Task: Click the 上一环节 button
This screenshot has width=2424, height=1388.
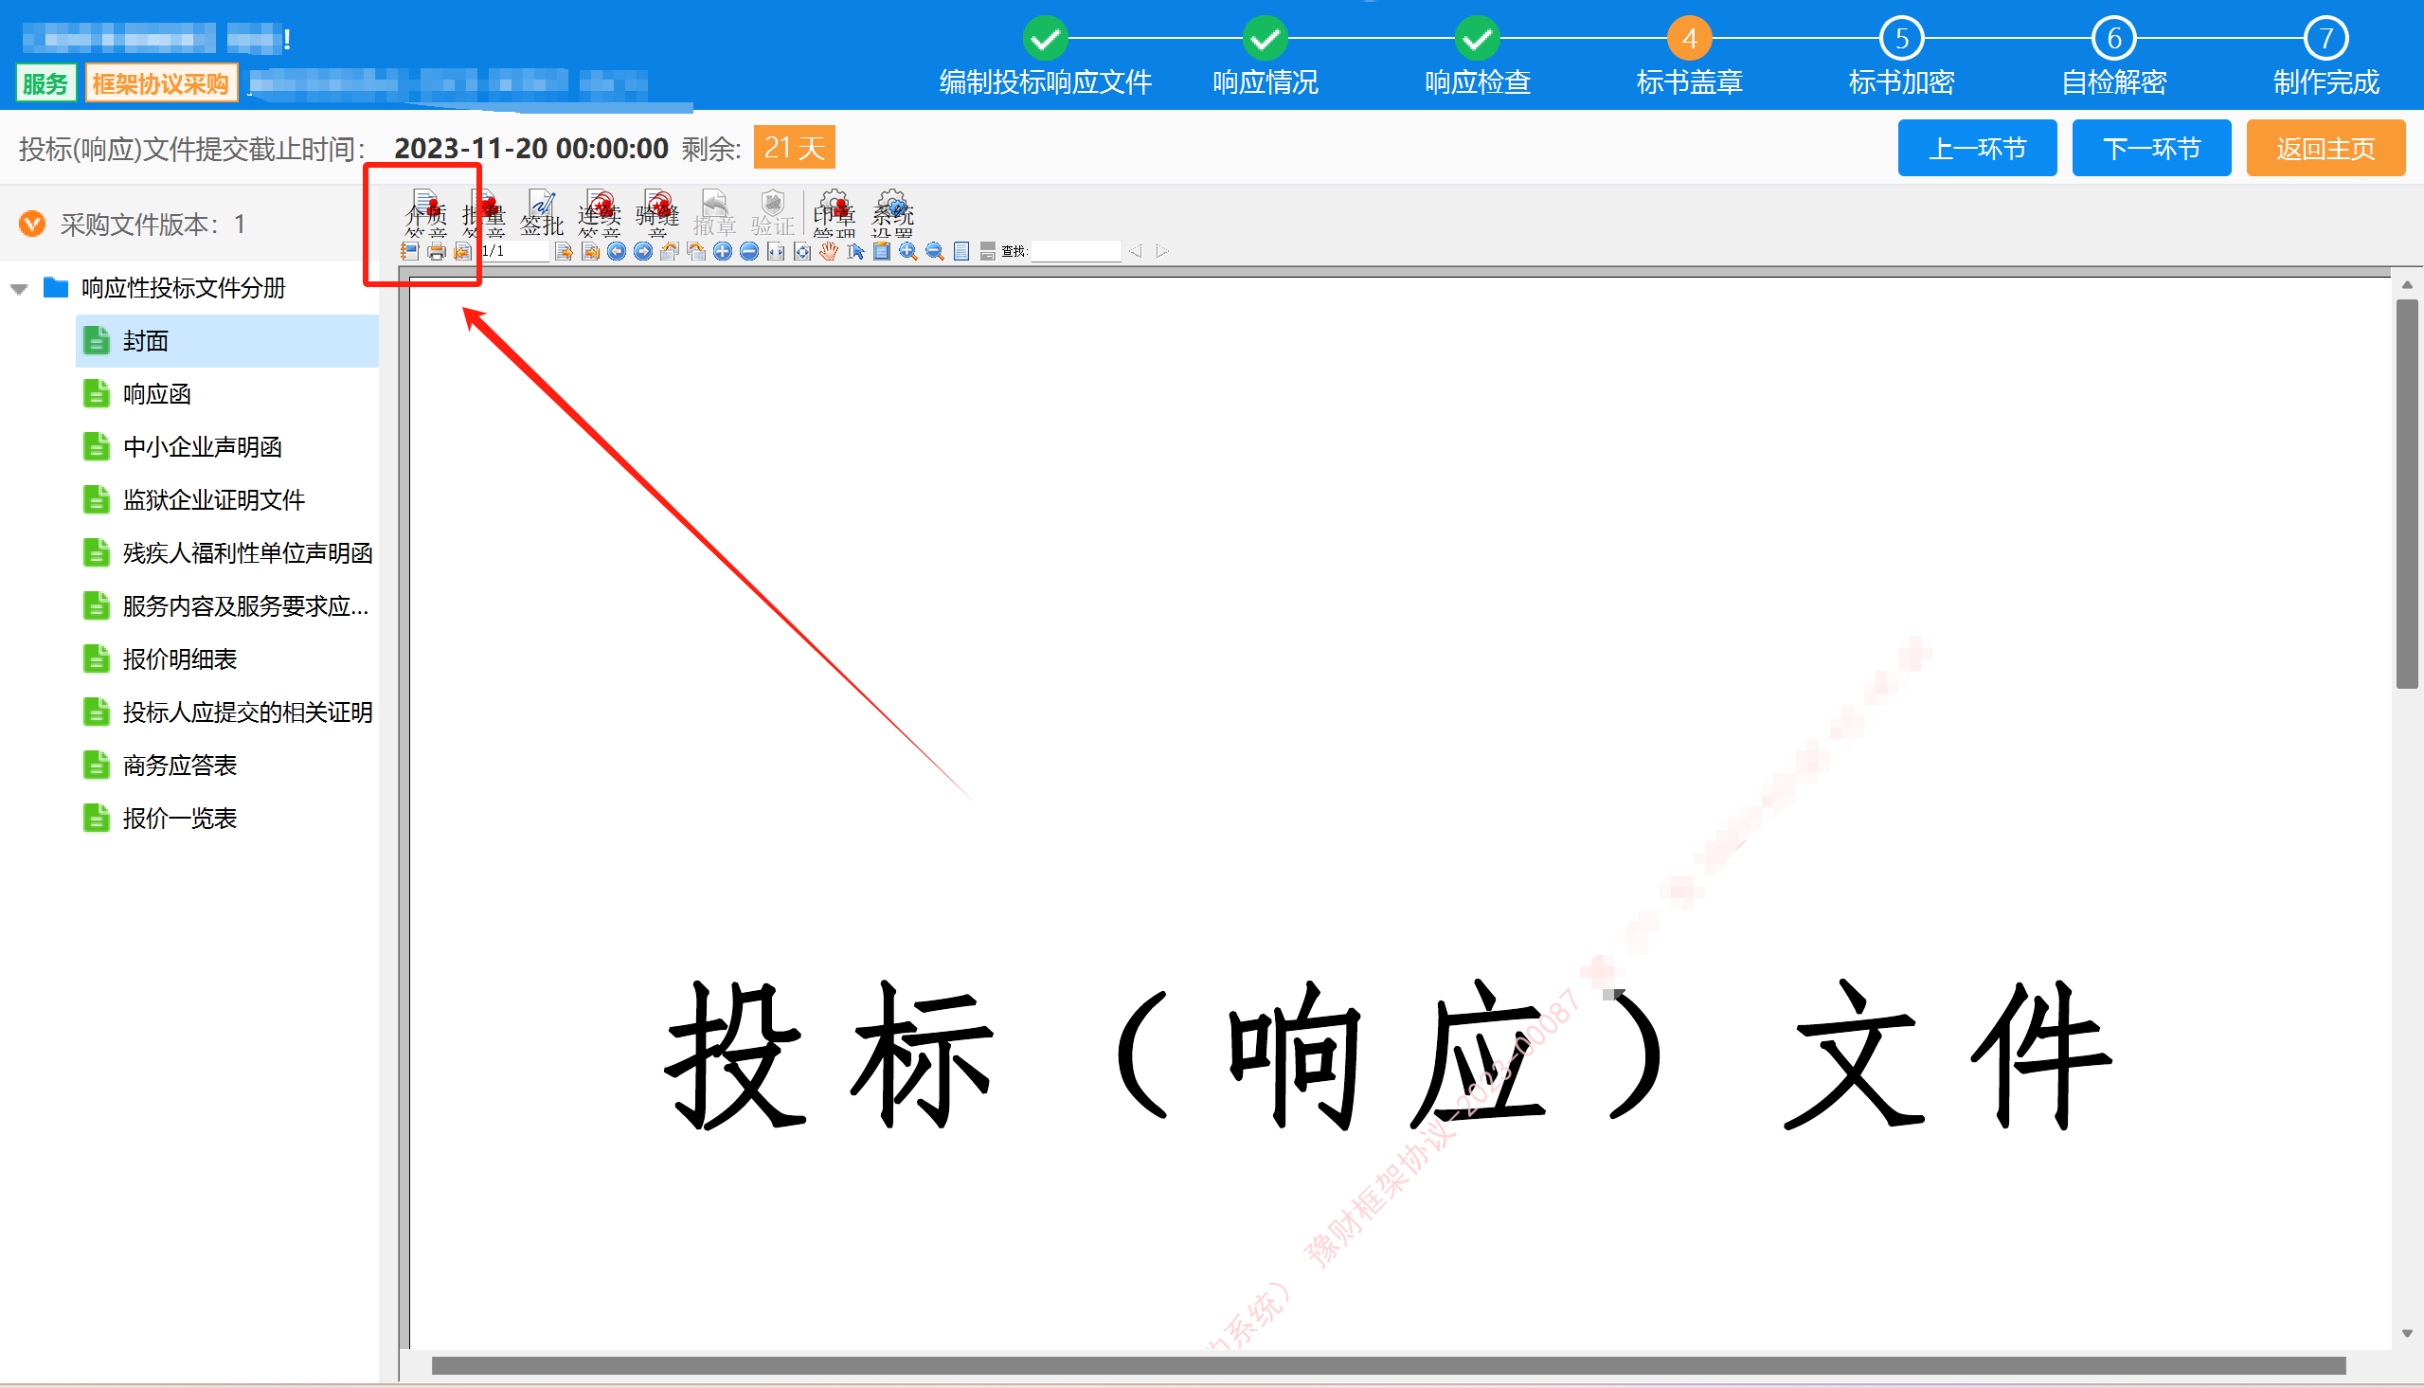Action: 1977,148
